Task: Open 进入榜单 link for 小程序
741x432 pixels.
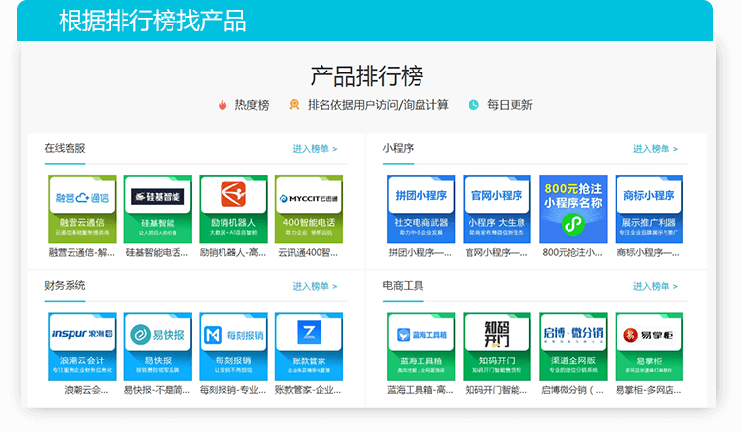Action: (655, 149)
